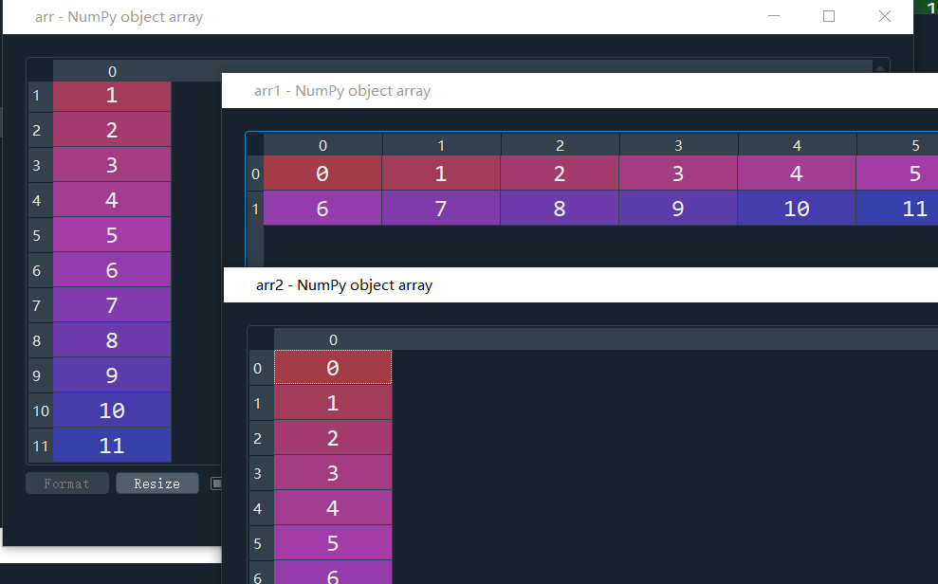Select cell with value 2 in arr1 window
Screen dimensions: 938x584
point(560,173)
